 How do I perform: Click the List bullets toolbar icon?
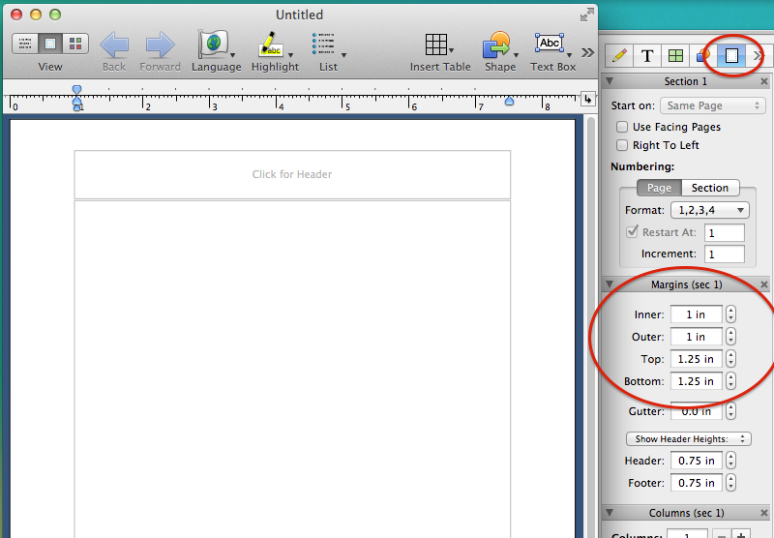[x=323, y=44]
